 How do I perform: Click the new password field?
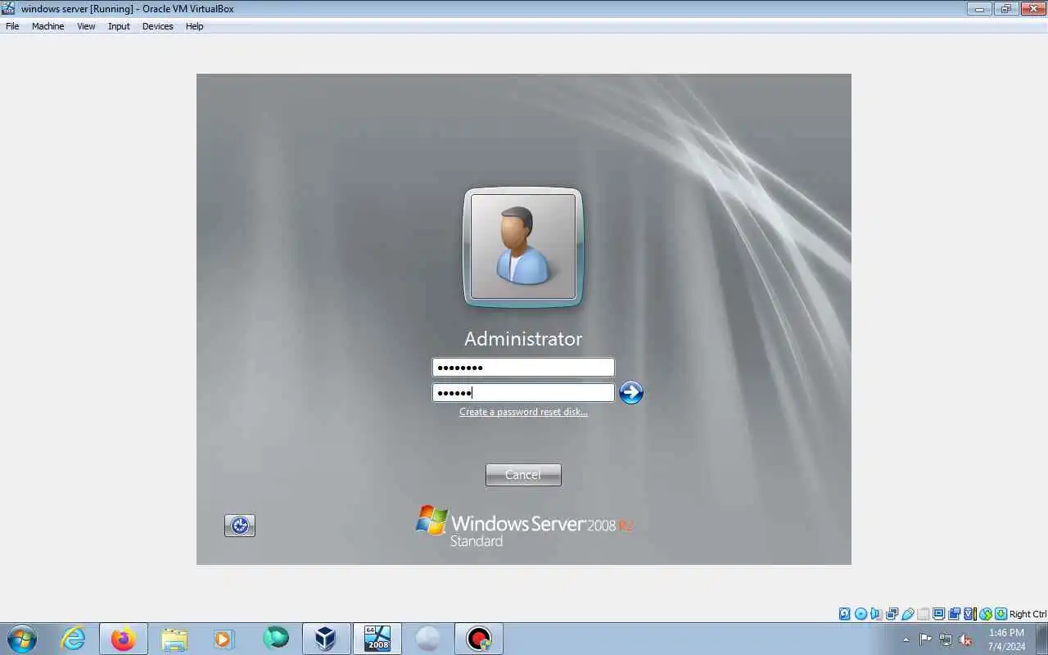[523, 367]
